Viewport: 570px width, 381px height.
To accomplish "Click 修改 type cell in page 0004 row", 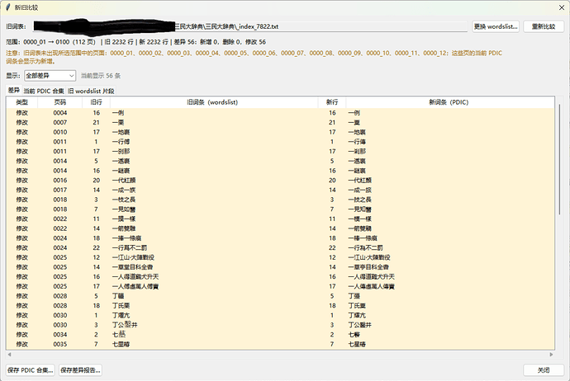I will click(21, 113).
